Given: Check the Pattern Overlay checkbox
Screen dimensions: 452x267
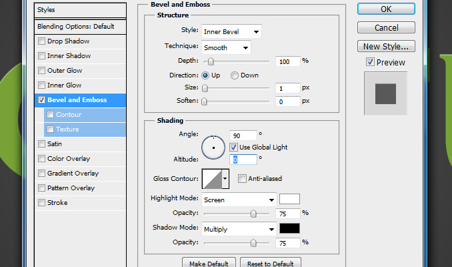Looking at the screenshot, I should tap(41, 188).
